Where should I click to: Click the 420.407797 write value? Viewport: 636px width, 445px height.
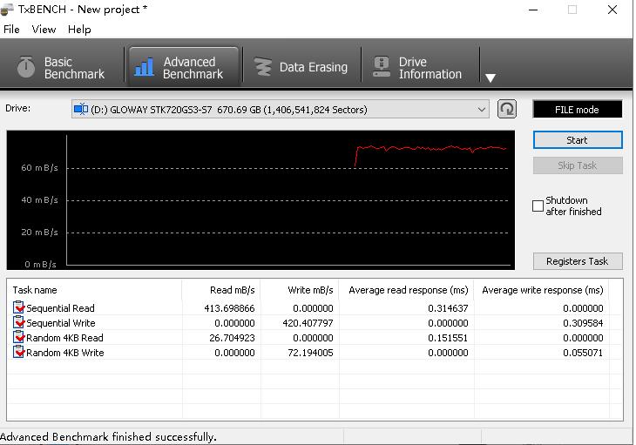(308, 323)
